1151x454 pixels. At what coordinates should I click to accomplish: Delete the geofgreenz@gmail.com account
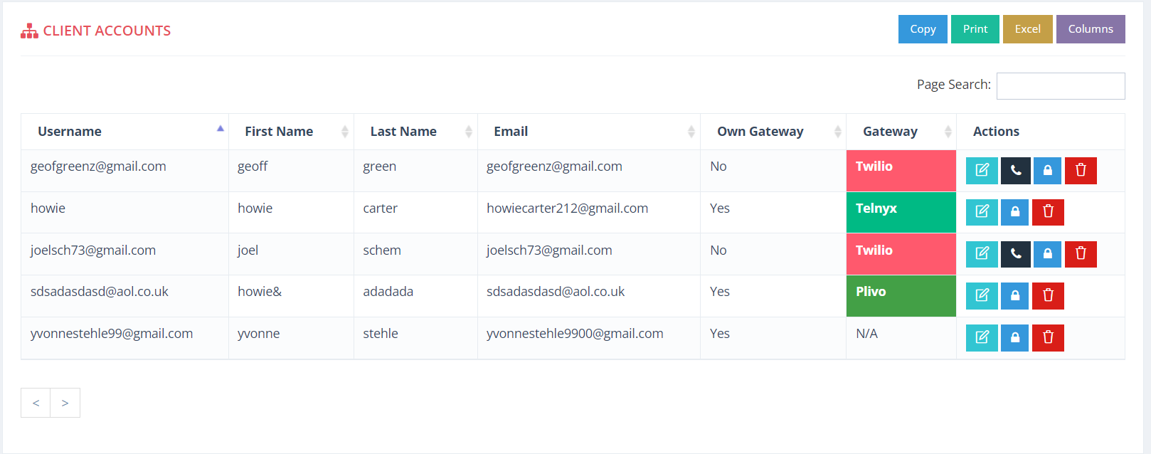pyautogui.click(x=1081, y=170)
